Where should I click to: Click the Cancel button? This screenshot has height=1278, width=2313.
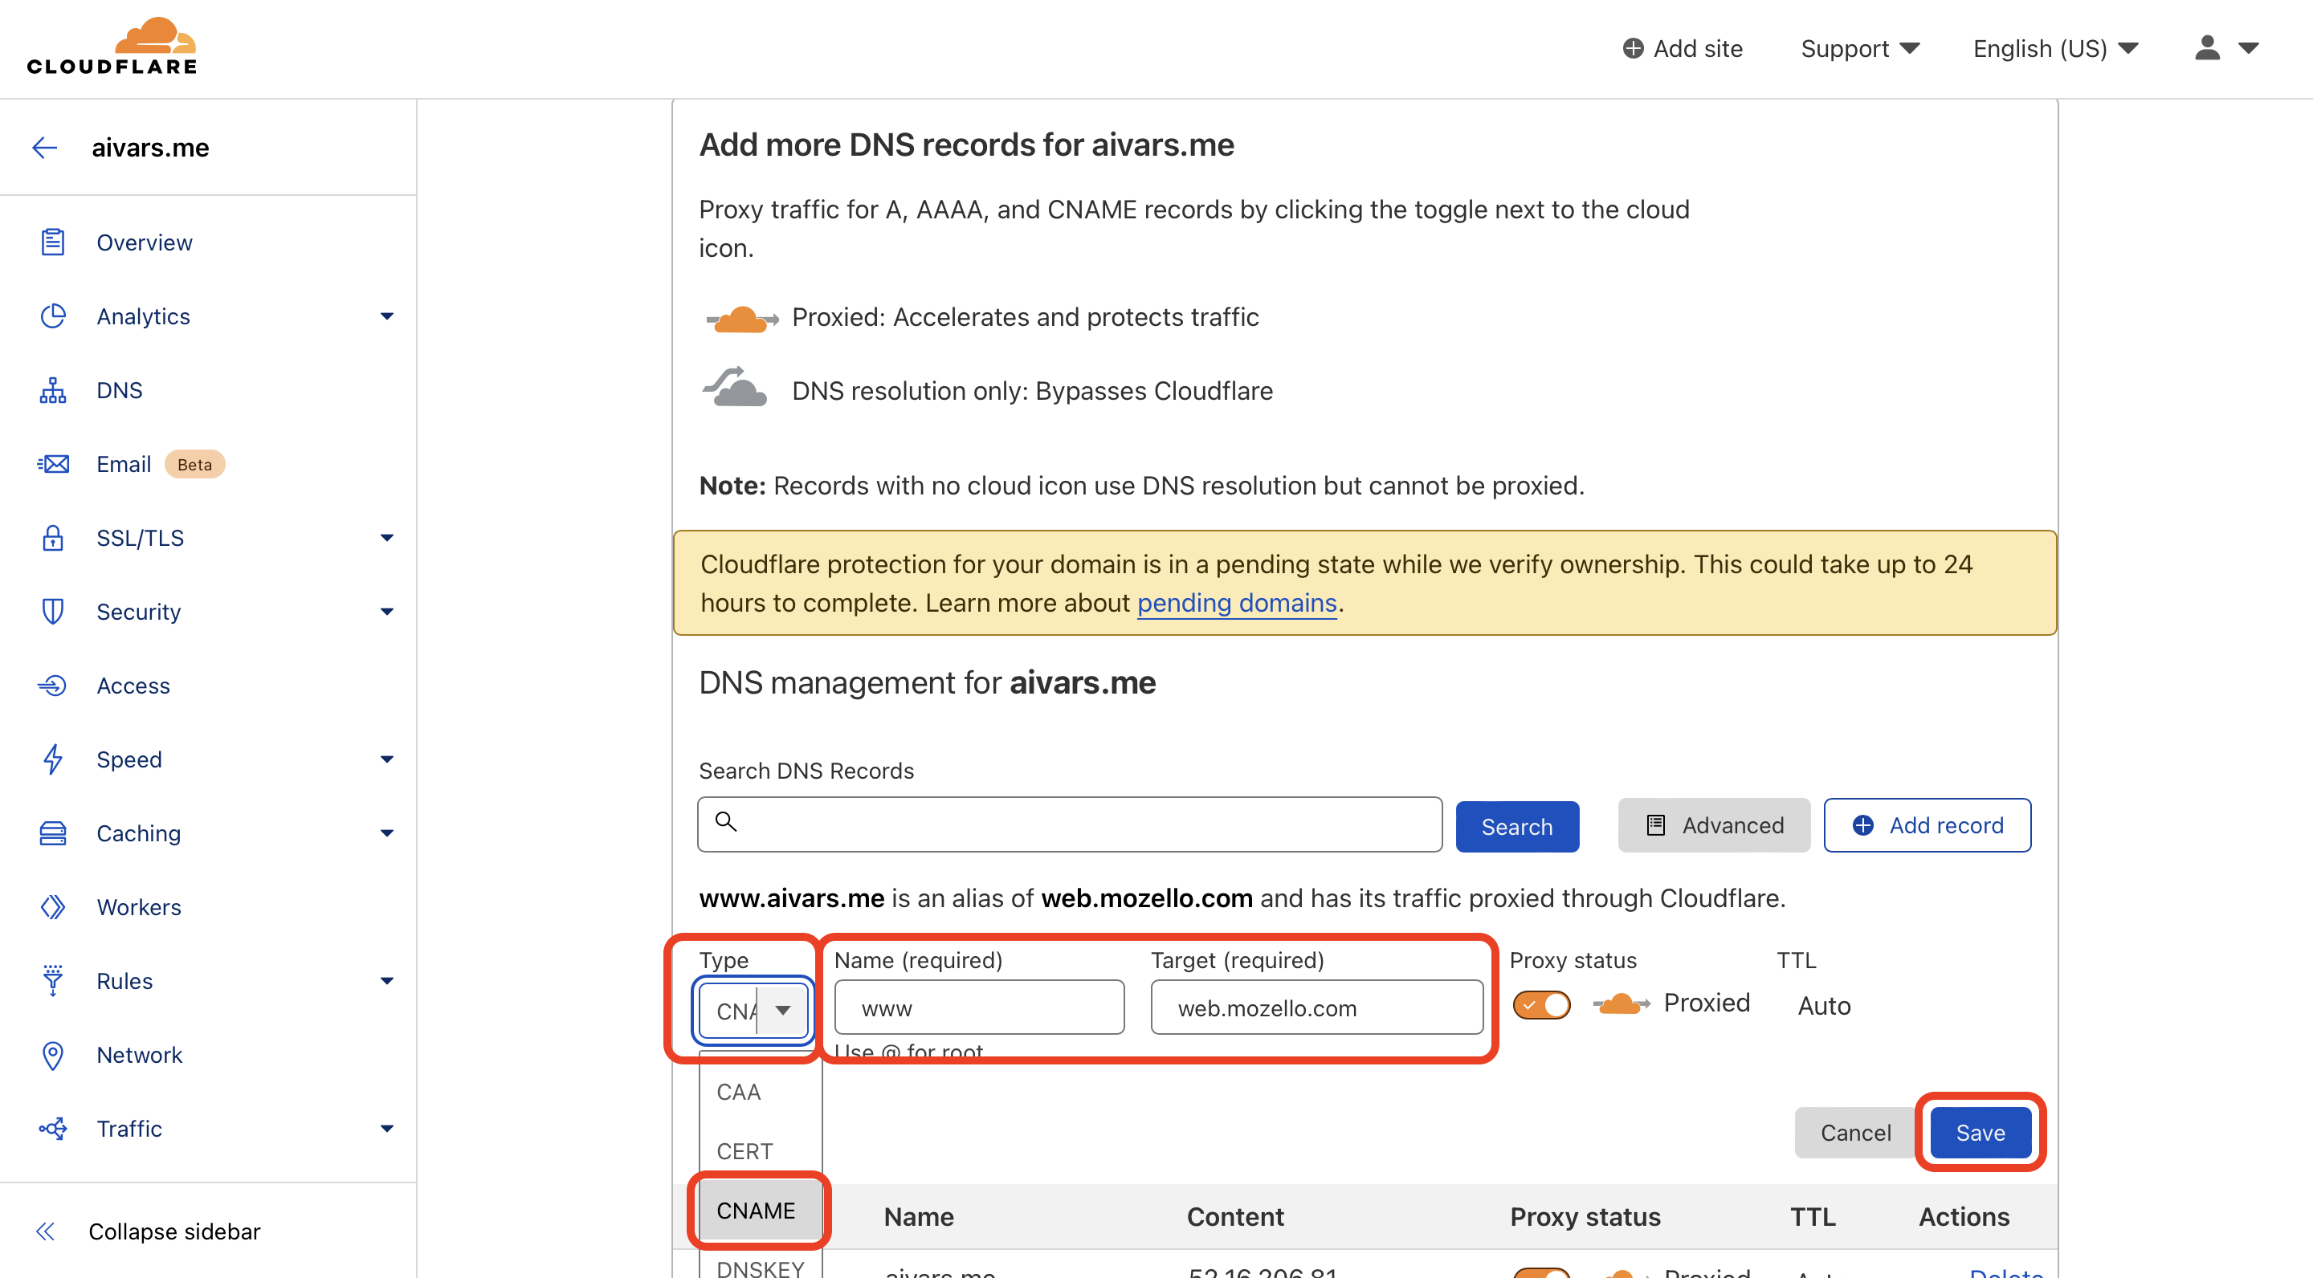click(1855, 1133)
